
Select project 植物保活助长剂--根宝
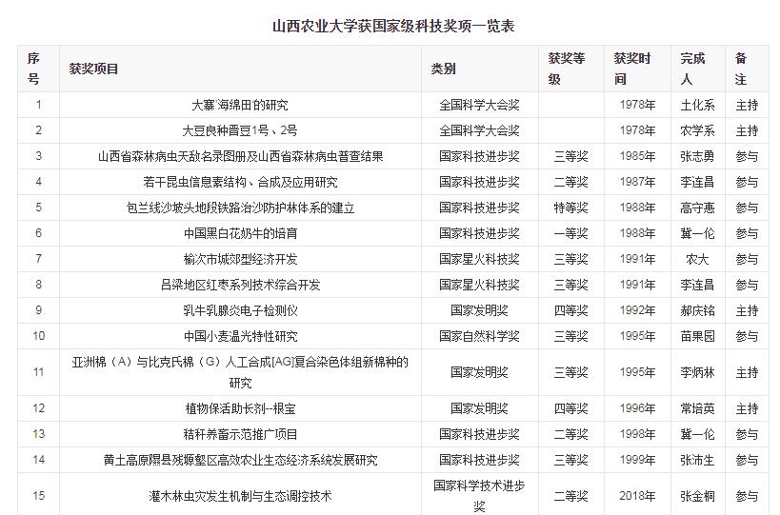(x=240, y=408)
